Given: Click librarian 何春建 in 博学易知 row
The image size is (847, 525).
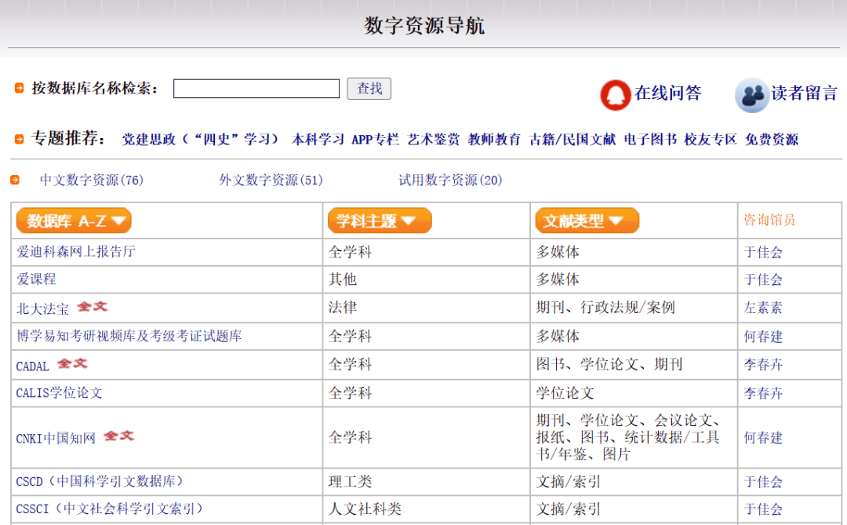Looking at the screenshot, I should pyautogui.click(x=763, y=337).
